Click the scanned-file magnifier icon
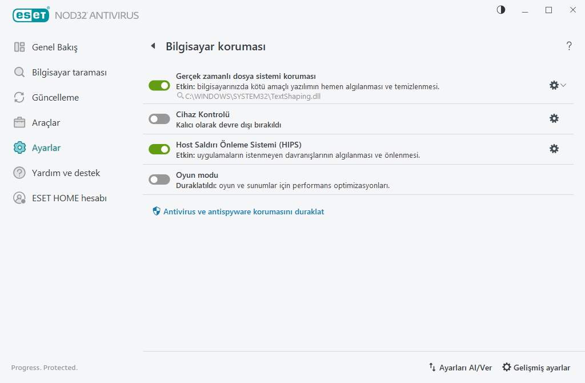 point(180,96)
